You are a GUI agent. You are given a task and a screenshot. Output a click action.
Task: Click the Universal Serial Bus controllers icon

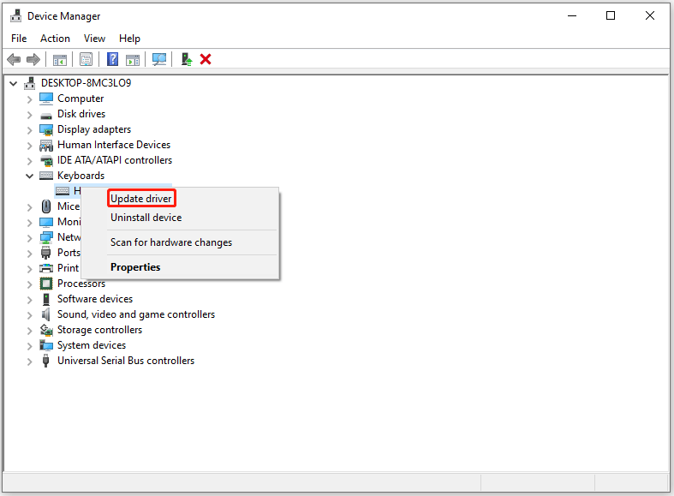[x=46, y=361]
